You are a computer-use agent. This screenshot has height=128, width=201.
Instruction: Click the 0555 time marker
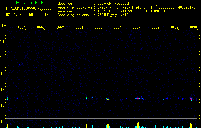[x=98, y=27]
